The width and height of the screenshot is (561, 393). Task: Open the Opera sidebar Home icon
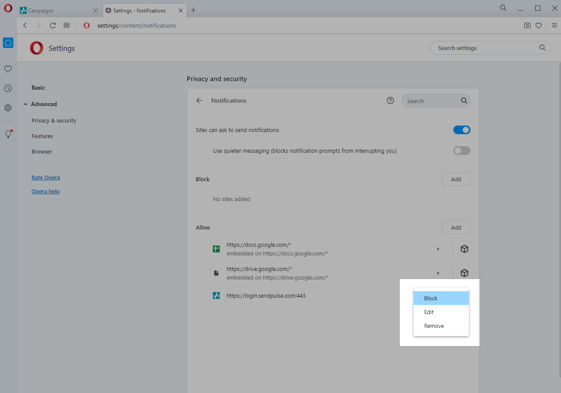tap(8, 43)
